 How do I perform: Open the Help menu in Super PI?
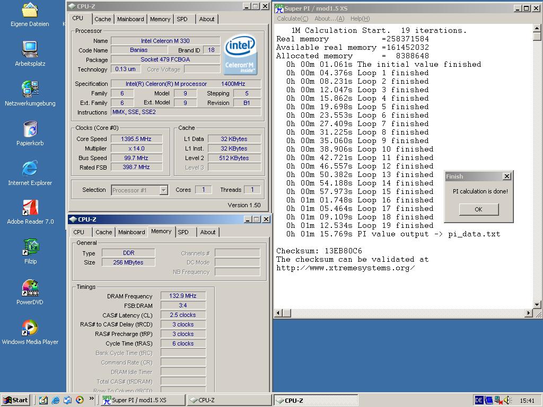pyautogui.click(x=360, y=19)
